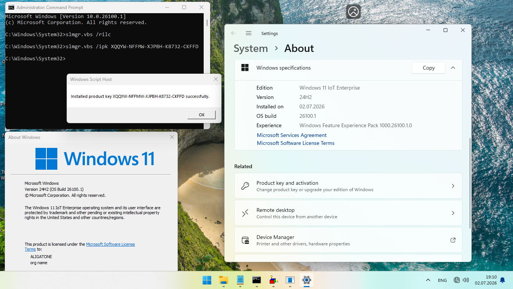
Task: Click the ENG language indicator
Action: [442, 280]
